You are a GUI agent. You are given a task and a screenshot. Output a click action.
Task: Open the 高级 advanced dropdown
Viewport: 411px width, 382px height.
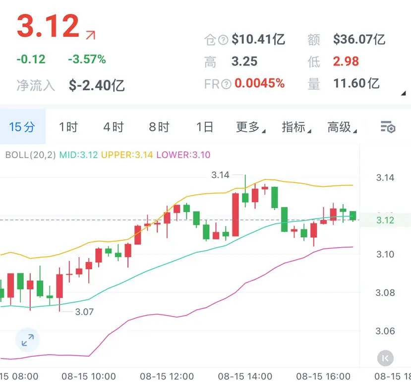click(x=342, y=127)
